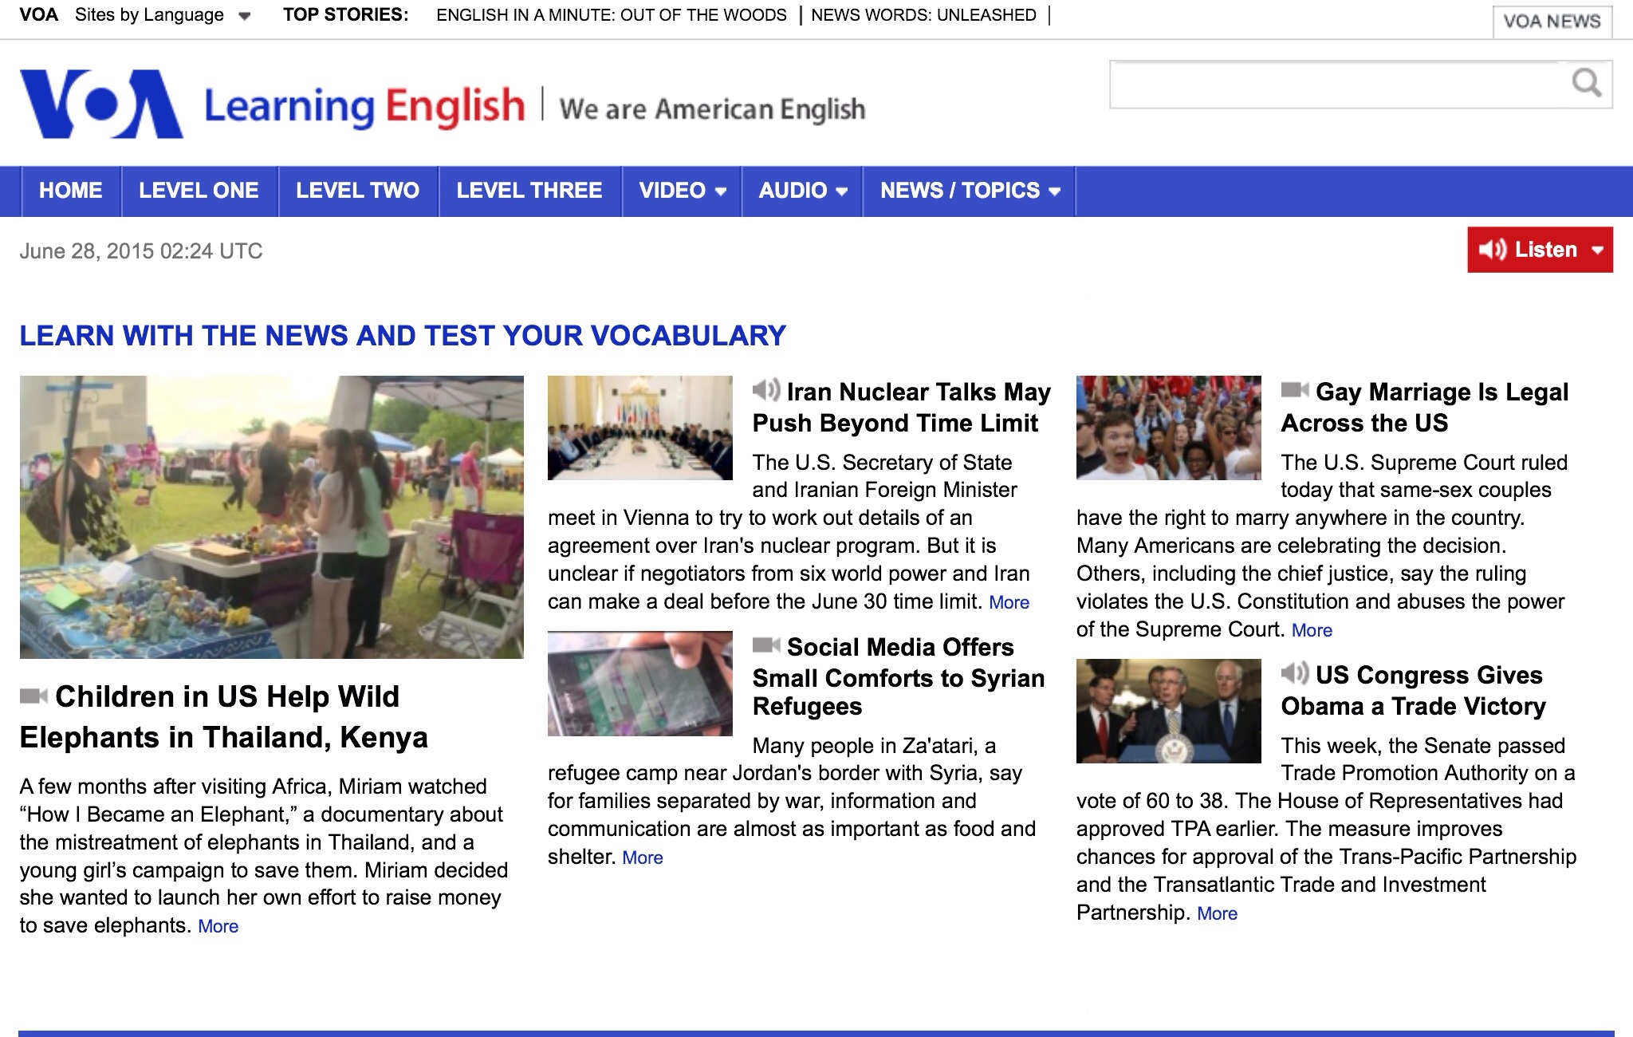Expand the NEWS / TOPICS menu
1633x1037 pixels.
click(x=1055, y=191)
